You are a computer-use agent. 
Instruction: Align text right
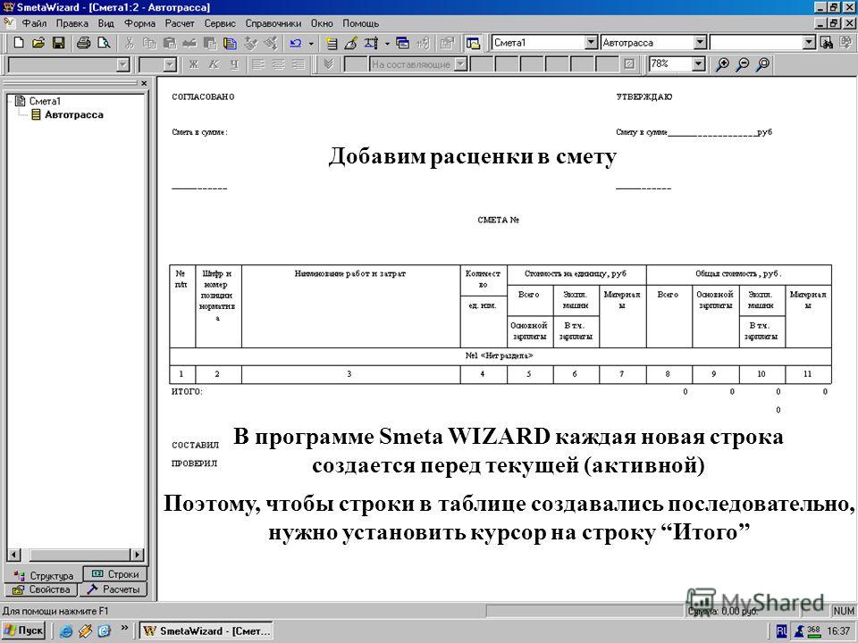(299, 64)
